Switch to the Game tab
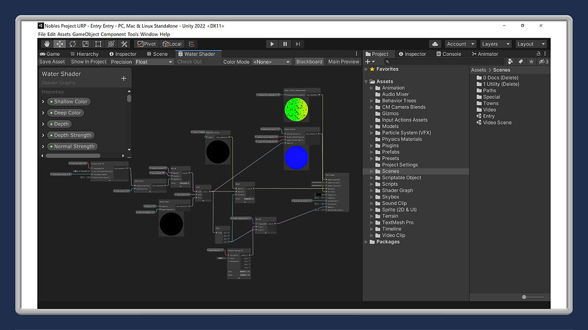Screen dimensions: 588x330 point(50,54)
